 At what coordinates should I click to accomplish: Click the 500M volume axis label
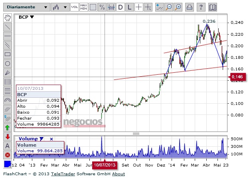(236, 139)
